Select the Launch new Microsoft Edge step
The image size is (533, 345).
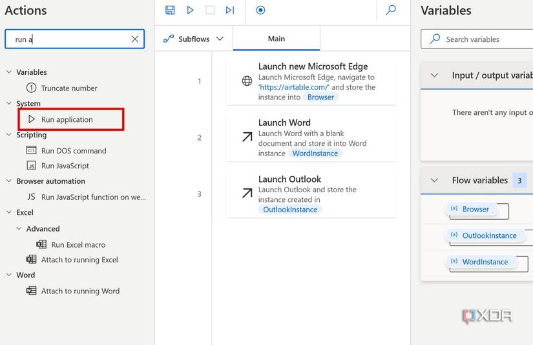(x=311, y=81)
